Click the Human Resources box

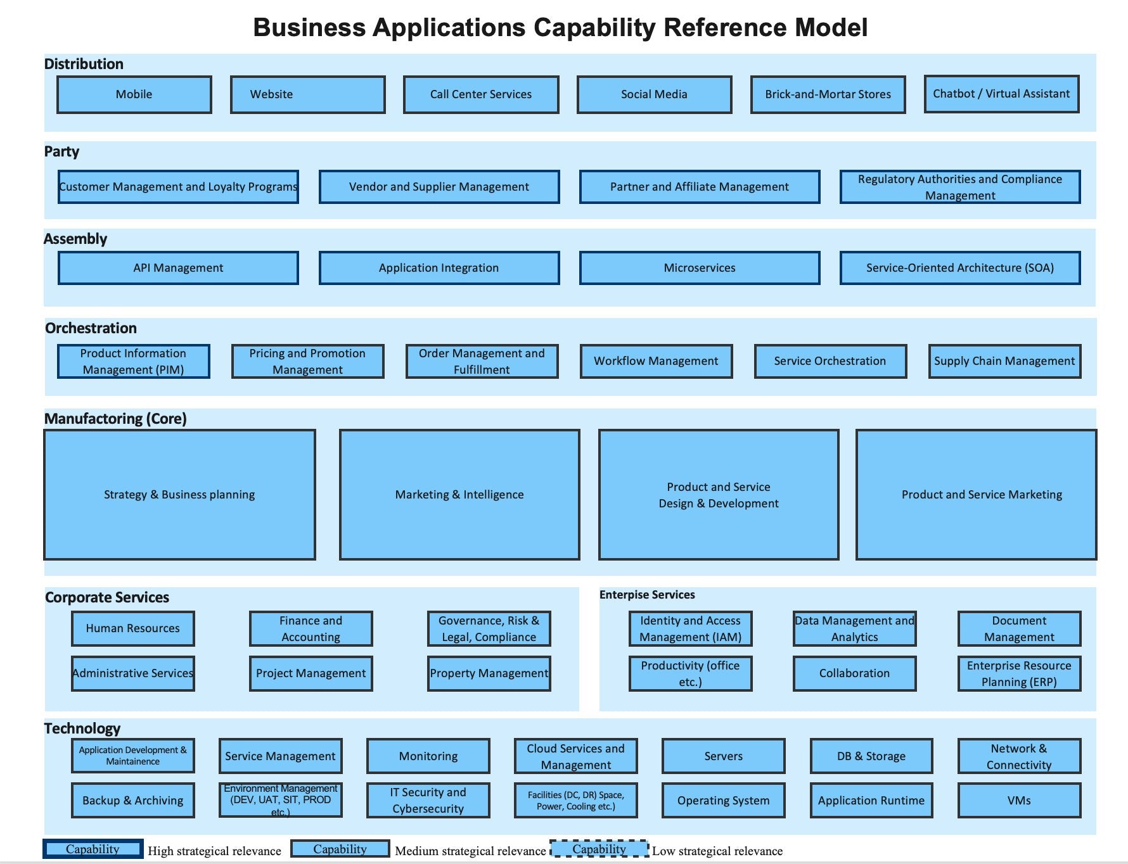pos(132,628)
